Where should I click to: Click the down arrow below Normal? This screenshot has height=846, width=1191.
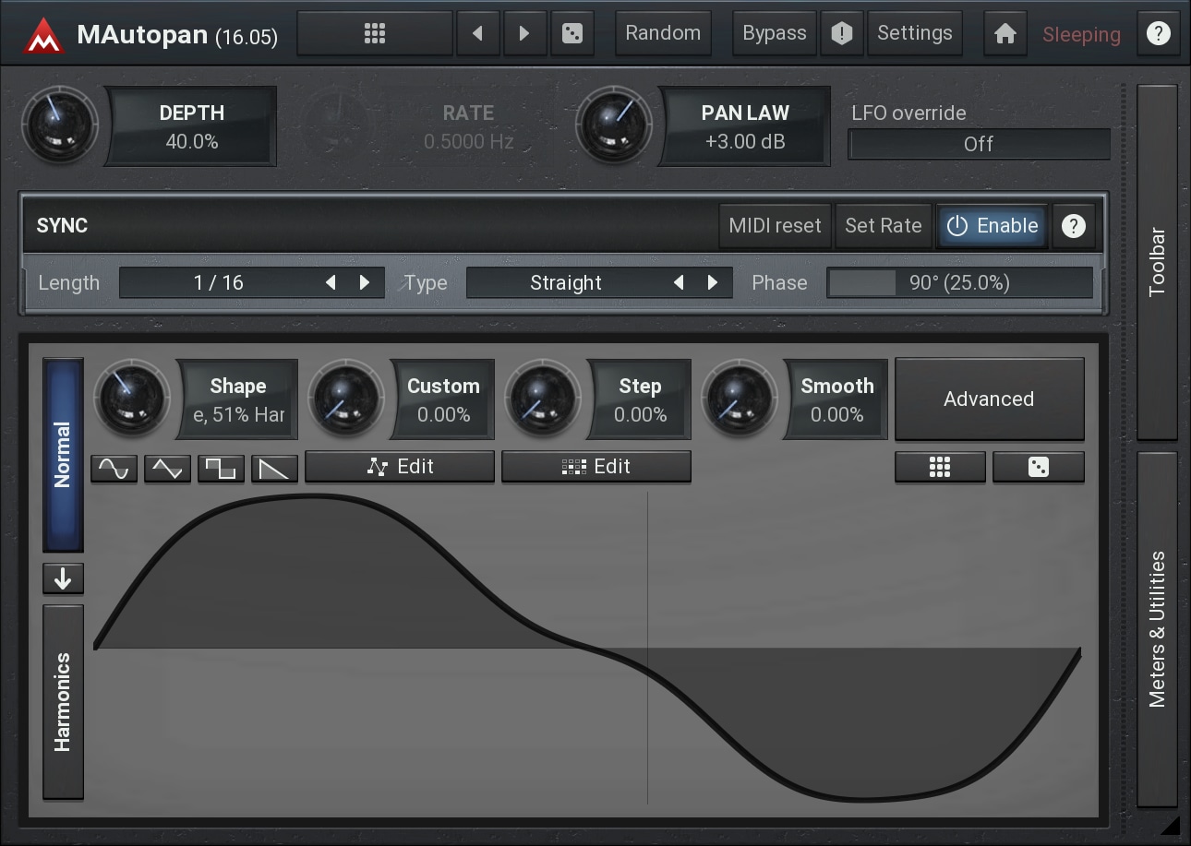point(63,578)
